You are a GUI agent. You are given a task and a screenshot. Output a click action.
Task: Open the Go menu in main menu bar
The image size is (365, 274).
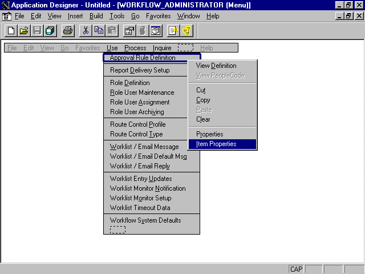tap(135, 16)
